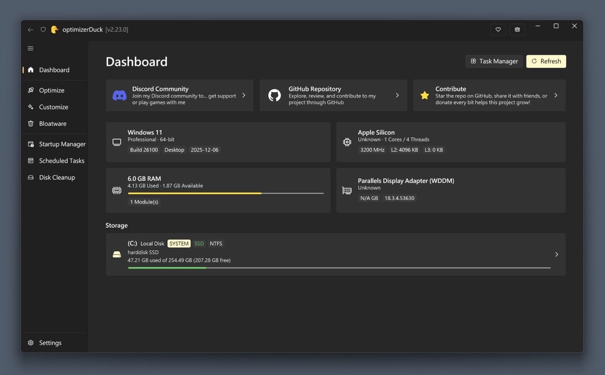This screenshot has height=375, width=605.
Task: Expand the C: Local Disk storage row
Action: [336, 255]
